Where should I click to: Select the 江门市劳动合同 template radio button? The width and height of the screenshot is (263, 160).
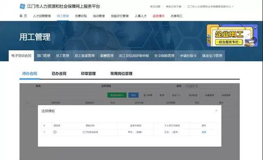pyautogui.click(x=55, y=132)
